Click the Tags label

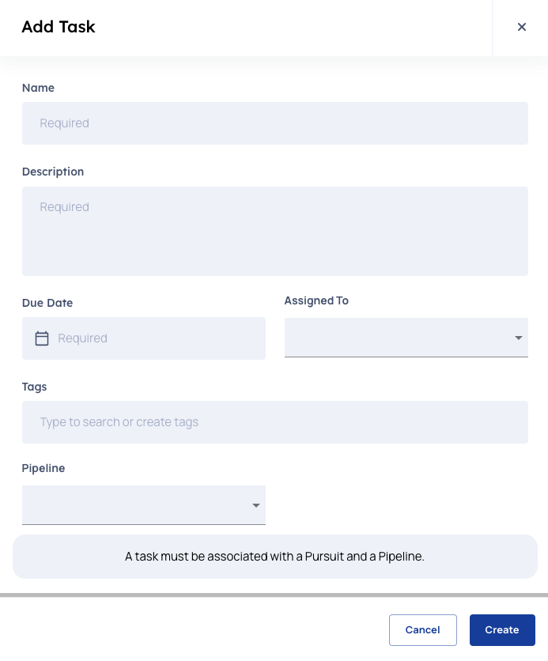tap(34, 387)
